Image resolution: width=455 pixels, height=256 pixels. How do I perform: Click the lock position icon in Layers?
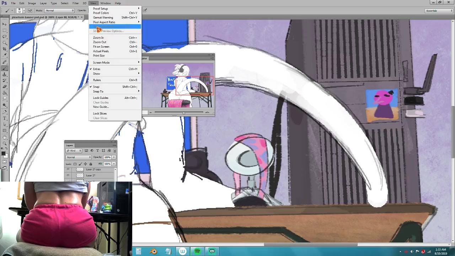[x=85, y=164]
